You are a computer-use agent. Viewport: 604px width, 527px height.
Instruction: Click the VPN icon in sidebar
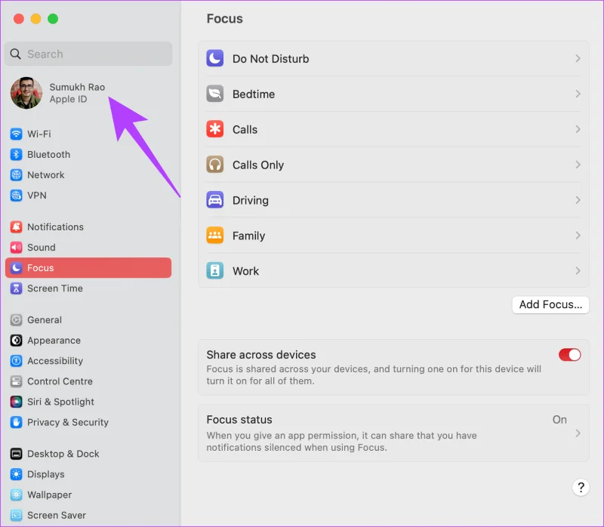coord(16,196)
